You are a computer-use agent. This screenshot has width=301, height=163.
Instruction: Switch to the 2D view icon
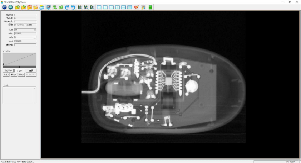(x=11, y=7)
